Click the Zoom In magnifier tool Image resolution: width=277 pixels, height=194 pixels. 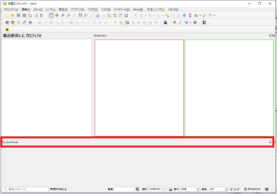63,15
